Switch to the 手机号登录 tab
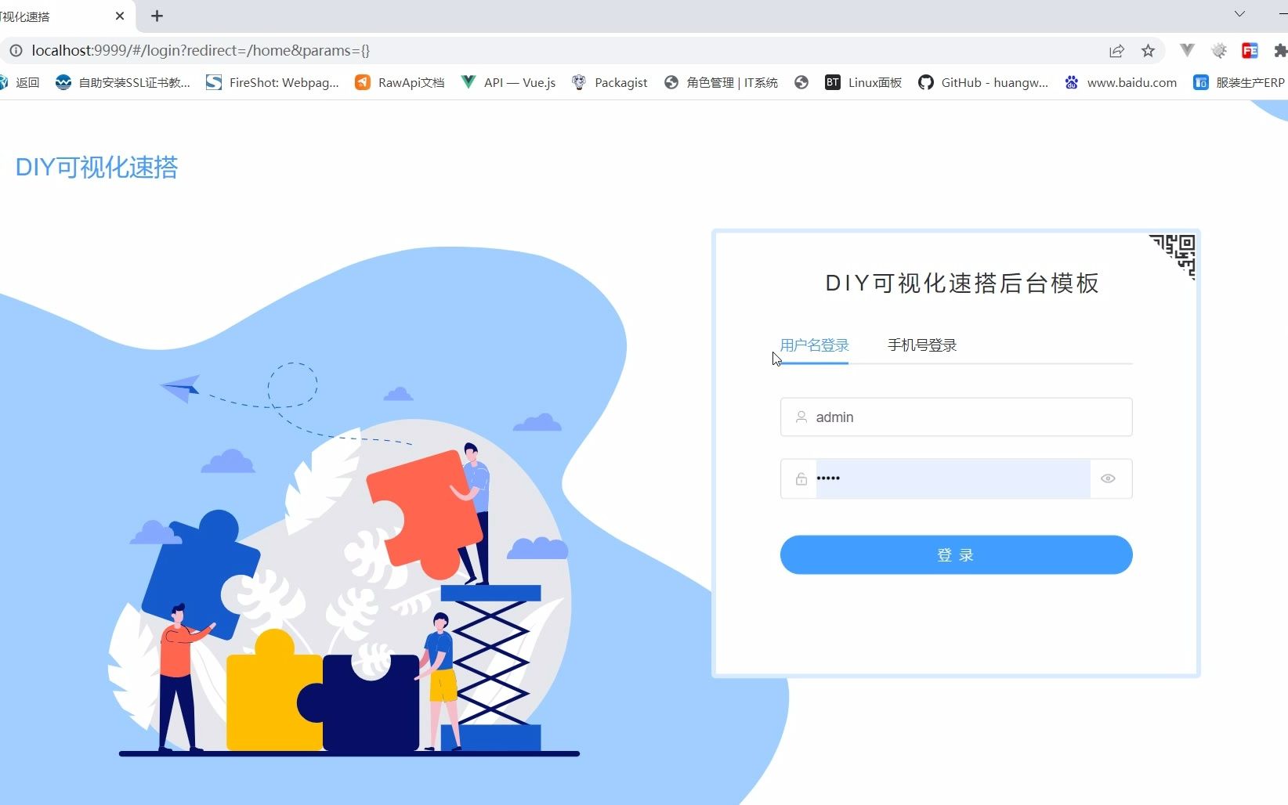 (x=922, y=345)
